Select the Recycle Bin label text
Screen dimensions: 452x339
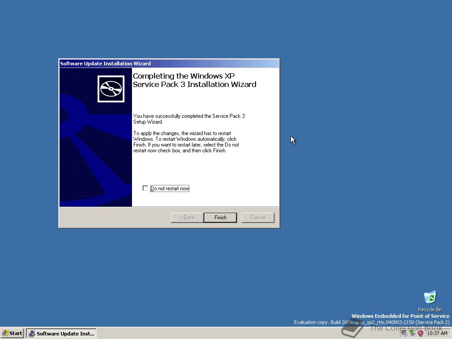tap(429, 309)
